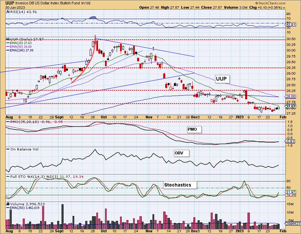
Task: Click the RSI indicator icon
Action: pyautogui.click(x=8, y=12)
